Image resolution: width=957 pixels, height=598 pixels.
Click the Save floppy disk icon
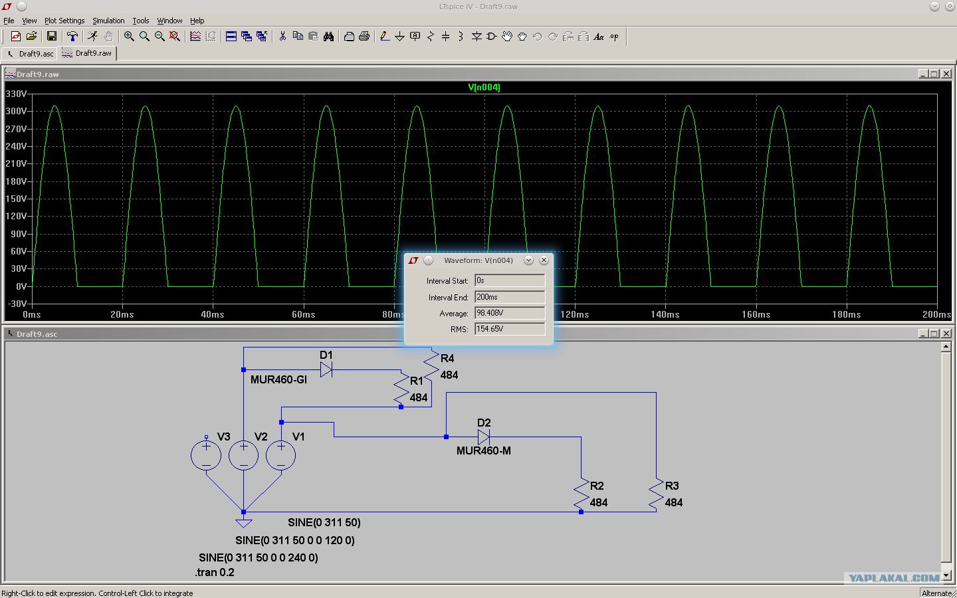(51, 37)
